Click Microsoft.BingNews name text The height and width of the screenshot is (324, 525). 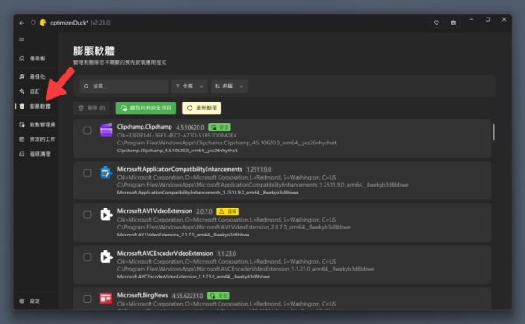(x=143, y=295)
